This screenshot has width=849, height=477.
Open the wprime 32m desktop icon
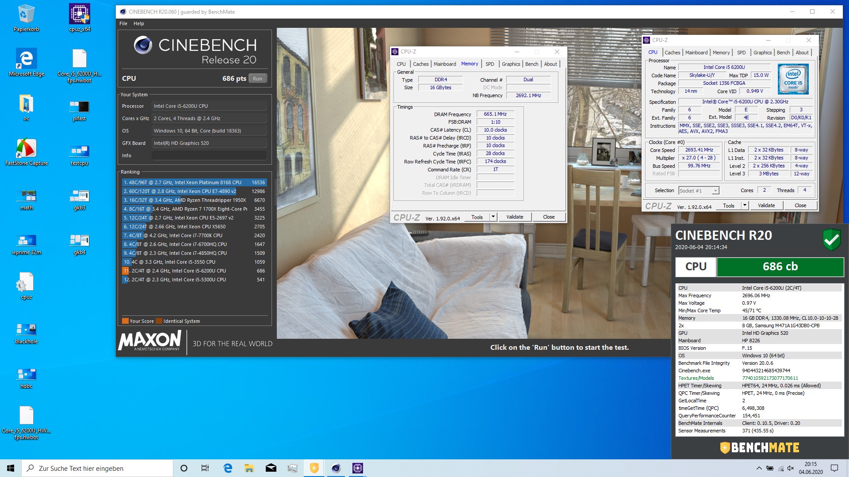26,244
